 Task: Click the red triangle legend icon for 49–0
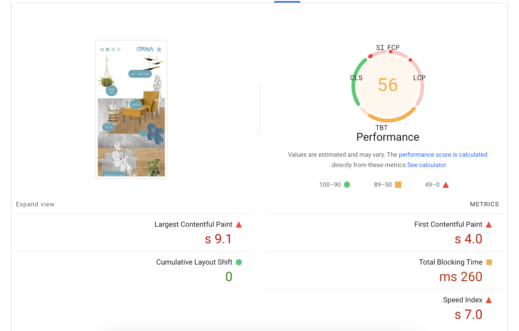446,184
